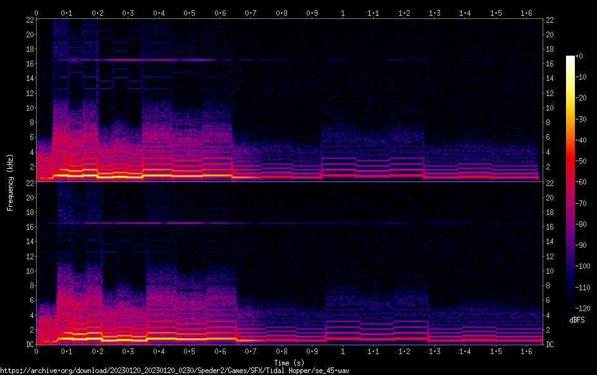Click the 0.5 tick on the bottom time axis
Viewport: 597px width, 375px height.
190,351
